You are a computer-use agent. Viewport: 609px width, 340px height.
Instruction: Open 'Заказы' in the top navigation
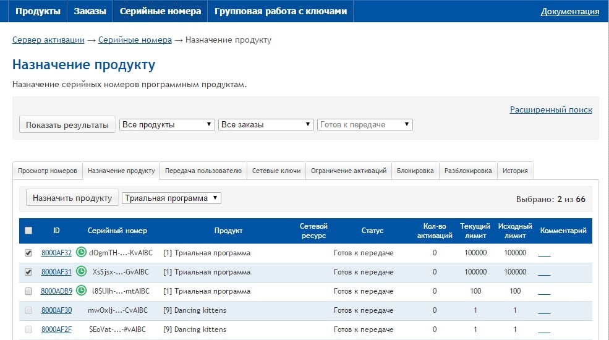(x=90, y=11)
